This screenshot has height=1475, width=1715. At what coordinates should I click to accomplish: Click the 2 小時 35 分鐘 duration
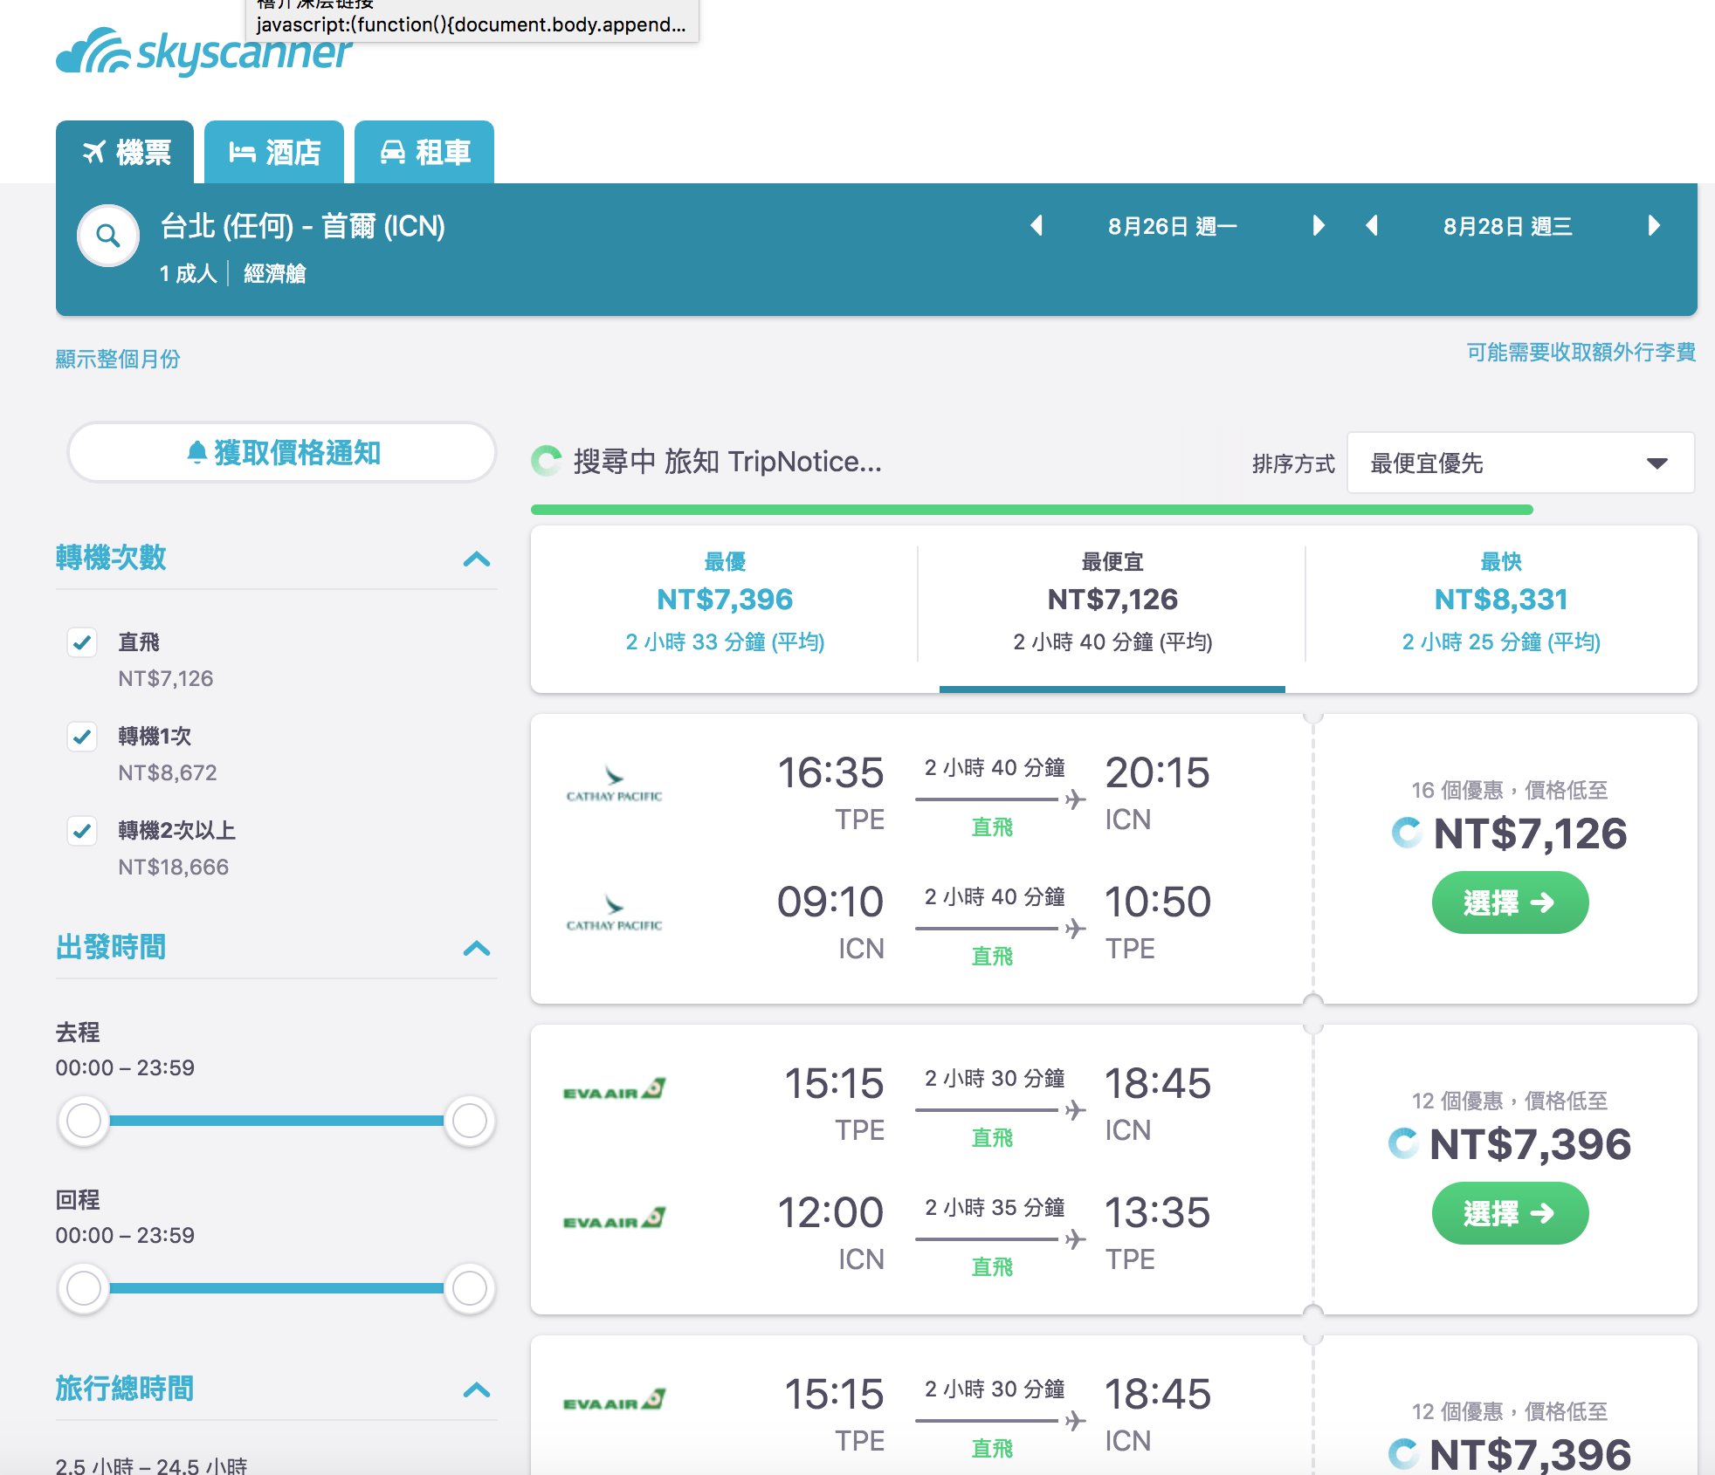[x=995, y=1208]
